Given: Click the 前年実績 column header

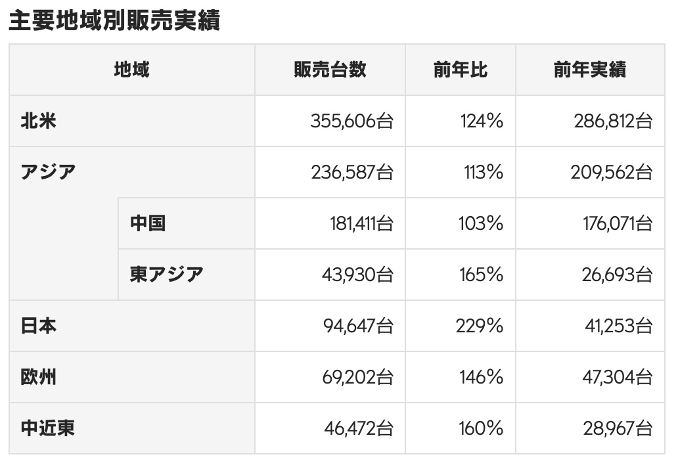Looking at the screenshot, I should coord(590,70).
